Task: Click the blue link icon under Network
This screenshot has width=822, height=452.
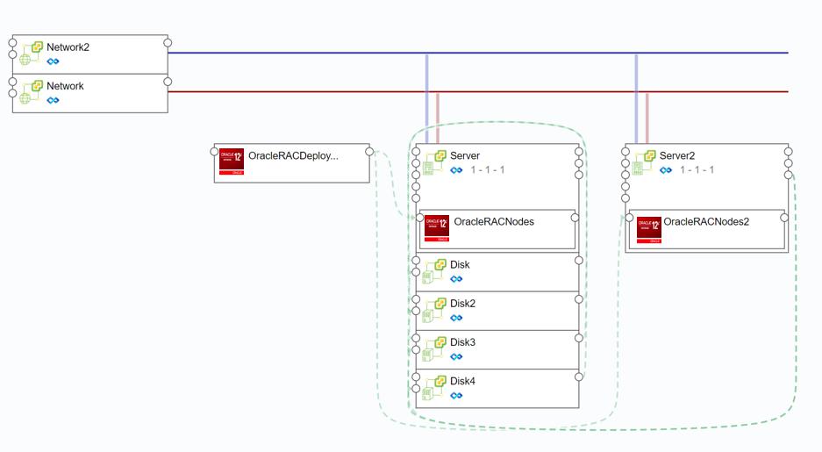Action: (53, 100)
